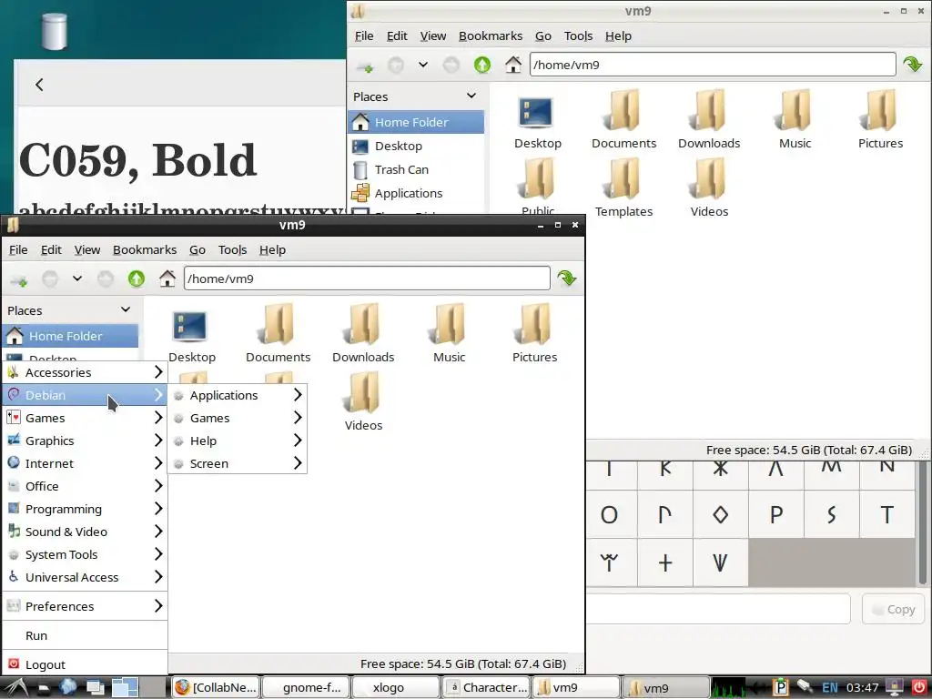Switch to CollabNe... taskbar button
932x699 pixels.
pyautogui.click(x=216, y=687)
